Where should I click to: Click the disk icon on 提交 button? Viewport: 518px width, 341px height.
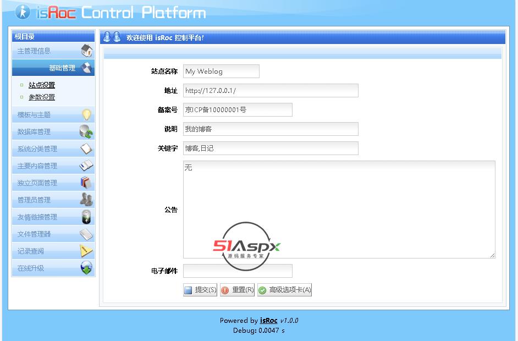pyautogui.click(x=188, y=290)
